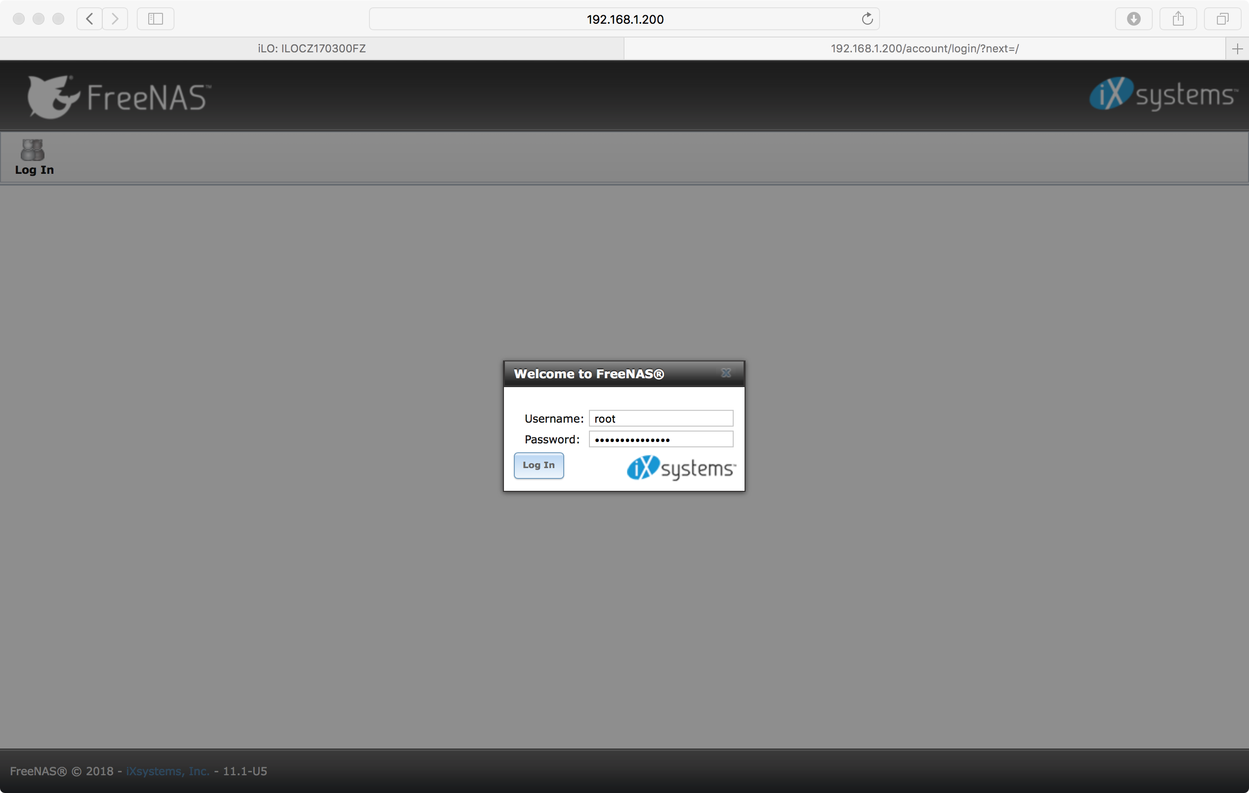Image resolution: width=1249 pixels, height=793 pixels.
Task: Toggle the Safari sidebar button
Action: click(x=155, y=19)
